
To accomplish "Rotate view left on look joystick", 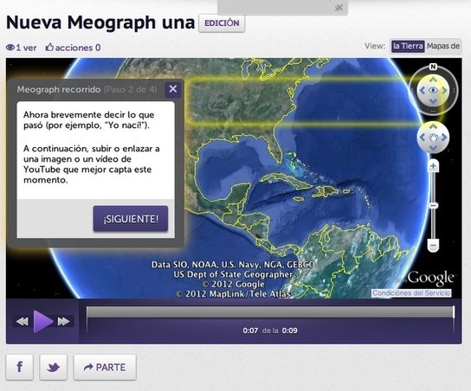I will point(422,90).
